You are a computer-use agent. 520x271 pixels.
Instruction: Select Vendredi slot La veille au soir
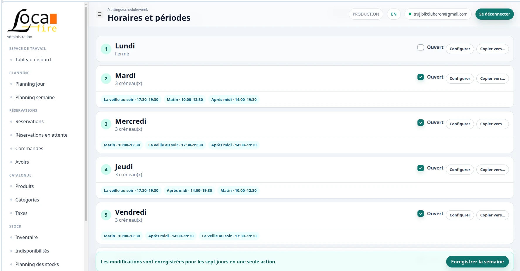tap(229, 236)
